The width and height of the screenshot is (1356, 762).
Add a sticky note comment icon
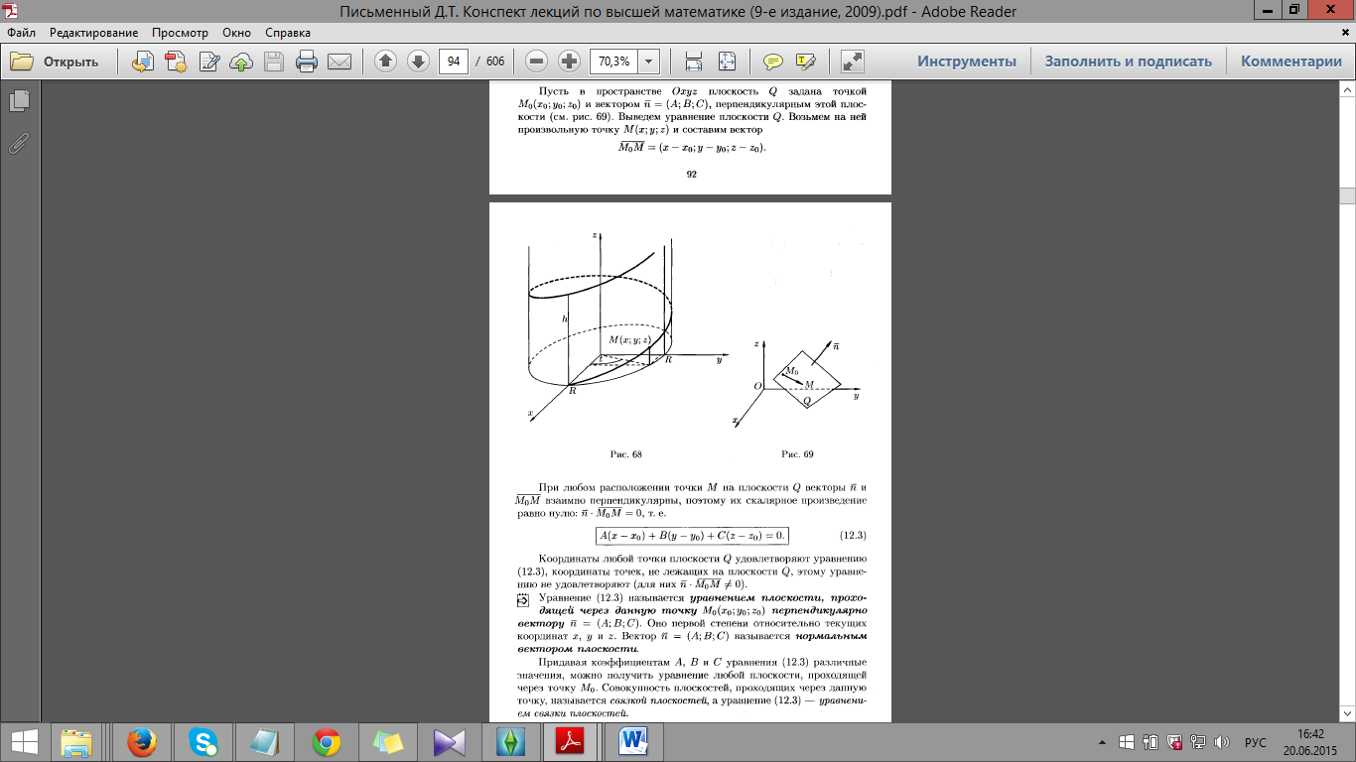coord(773,62)
